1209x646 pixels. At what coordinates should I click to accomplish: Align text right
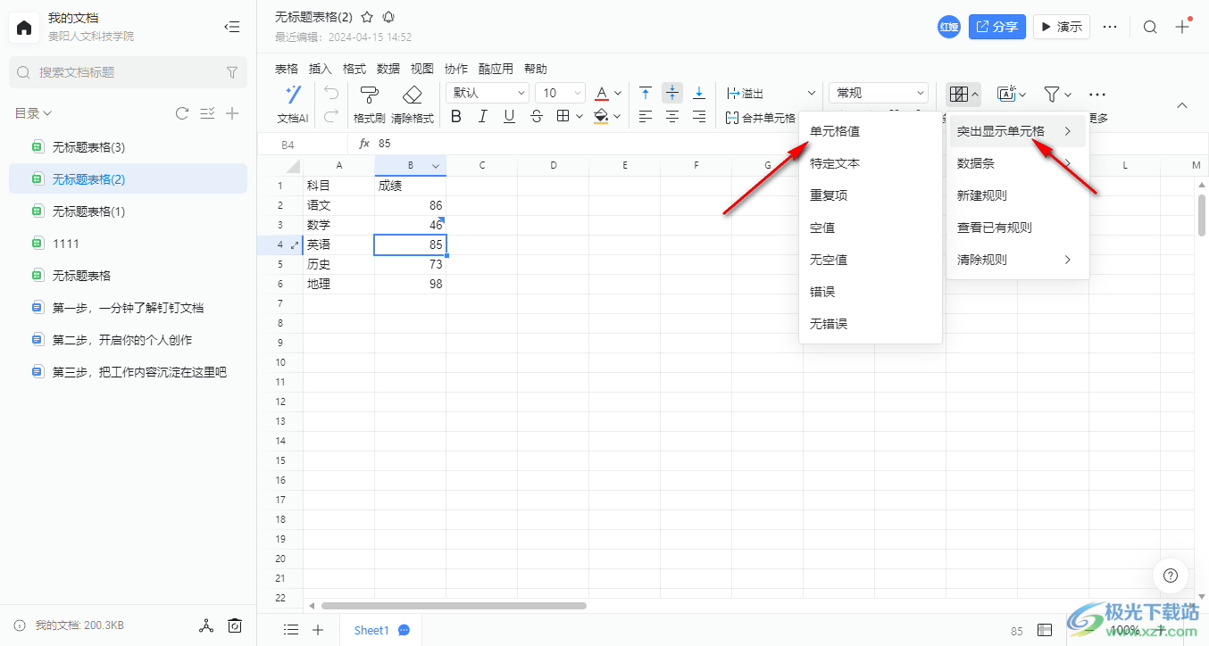pyautogui.click(x=699, y=116)
